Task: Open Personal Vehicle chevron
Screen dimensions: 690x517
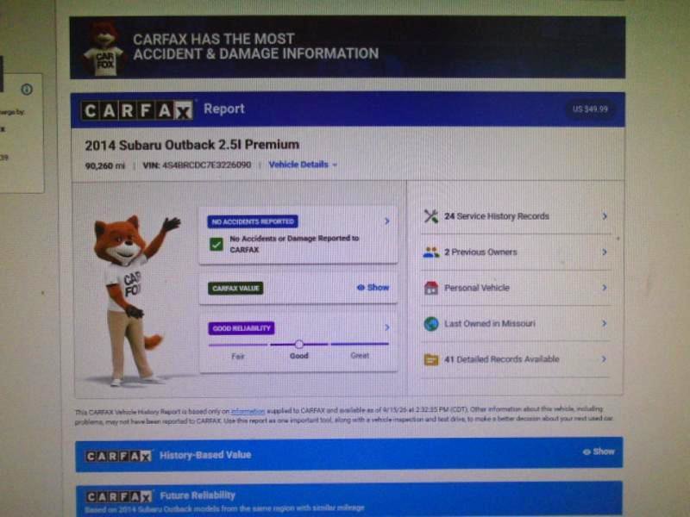Action: 605,288
